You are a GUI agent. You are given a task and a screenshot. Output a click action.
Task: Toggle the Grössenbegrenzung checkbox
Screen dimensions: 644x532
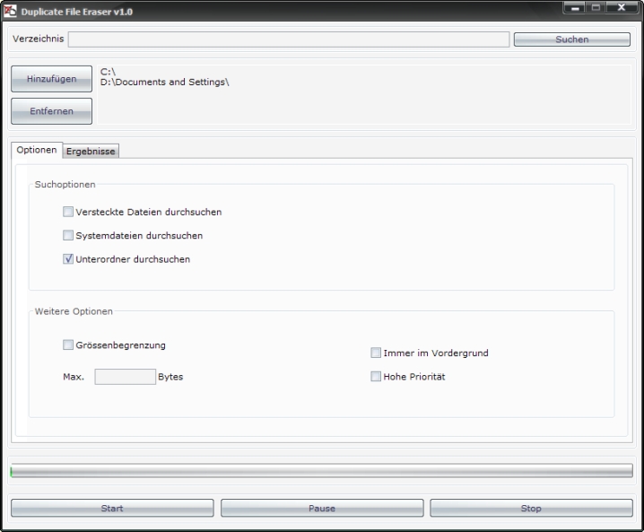pyautogui.click(x=68, y=344)
